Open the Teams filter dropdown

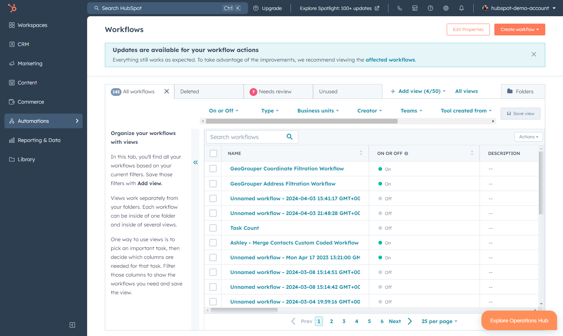coord(411,111)
